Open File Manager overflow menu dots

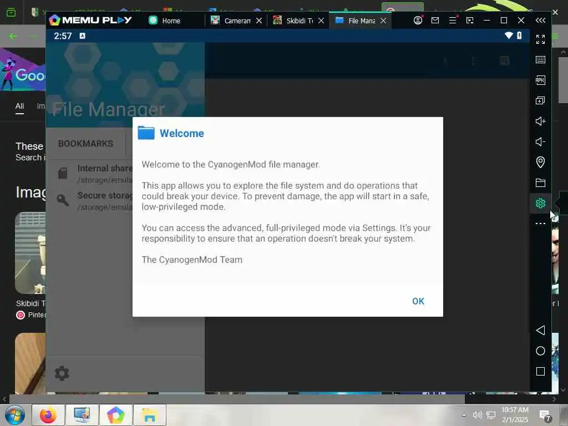pos(473,60)
